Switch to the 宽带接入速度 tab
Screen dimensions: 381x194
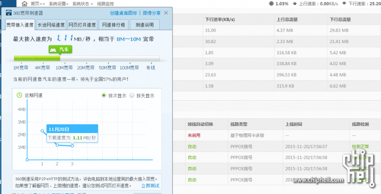[x=20, y=25]
